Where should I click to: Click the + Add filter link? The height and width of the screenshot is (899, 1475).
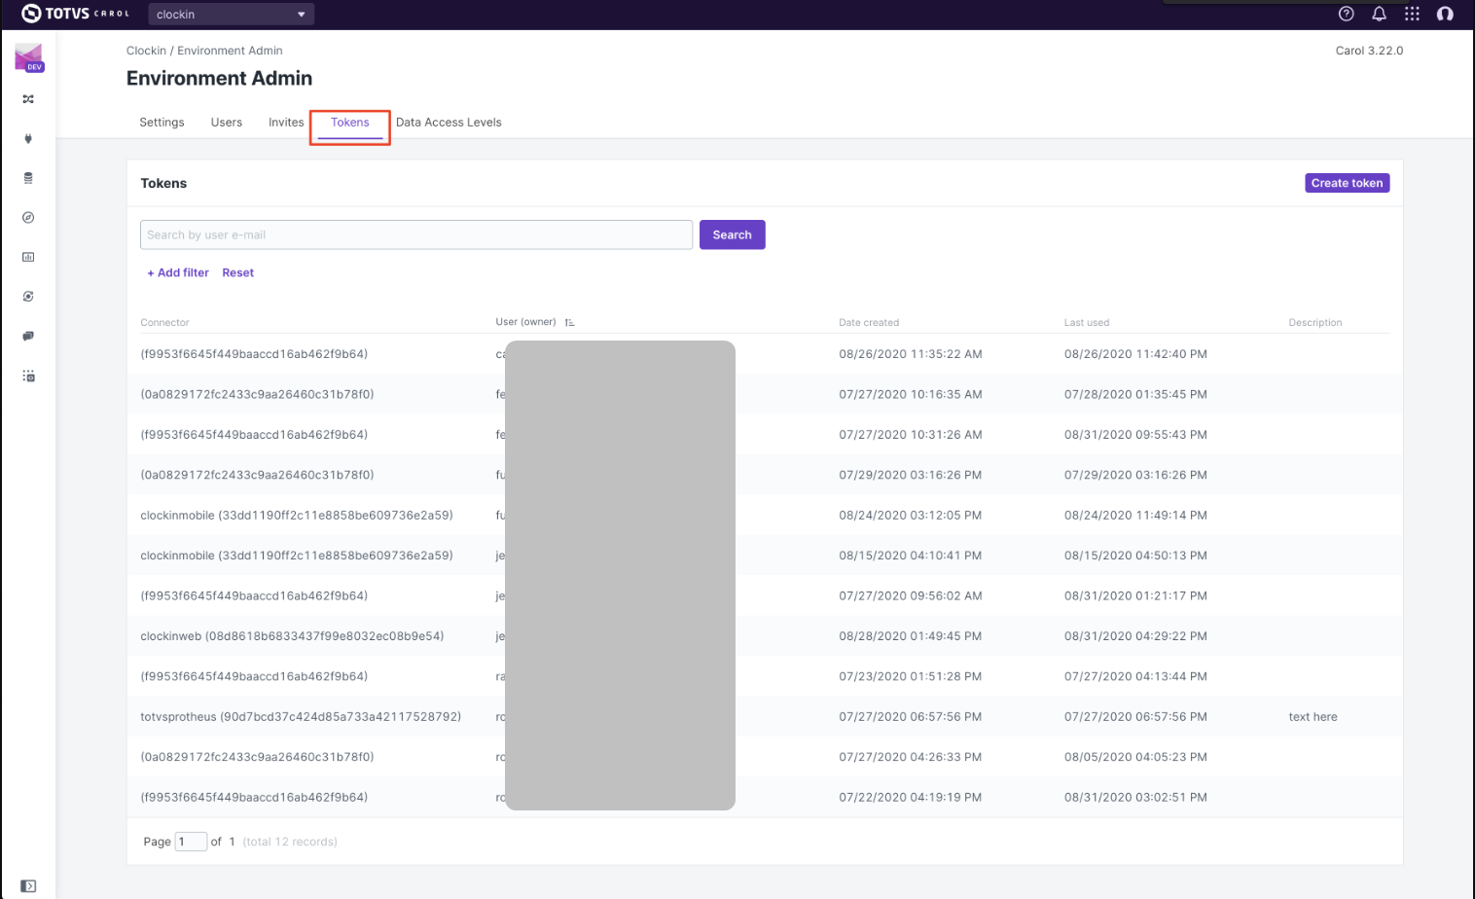click(178, 273)
